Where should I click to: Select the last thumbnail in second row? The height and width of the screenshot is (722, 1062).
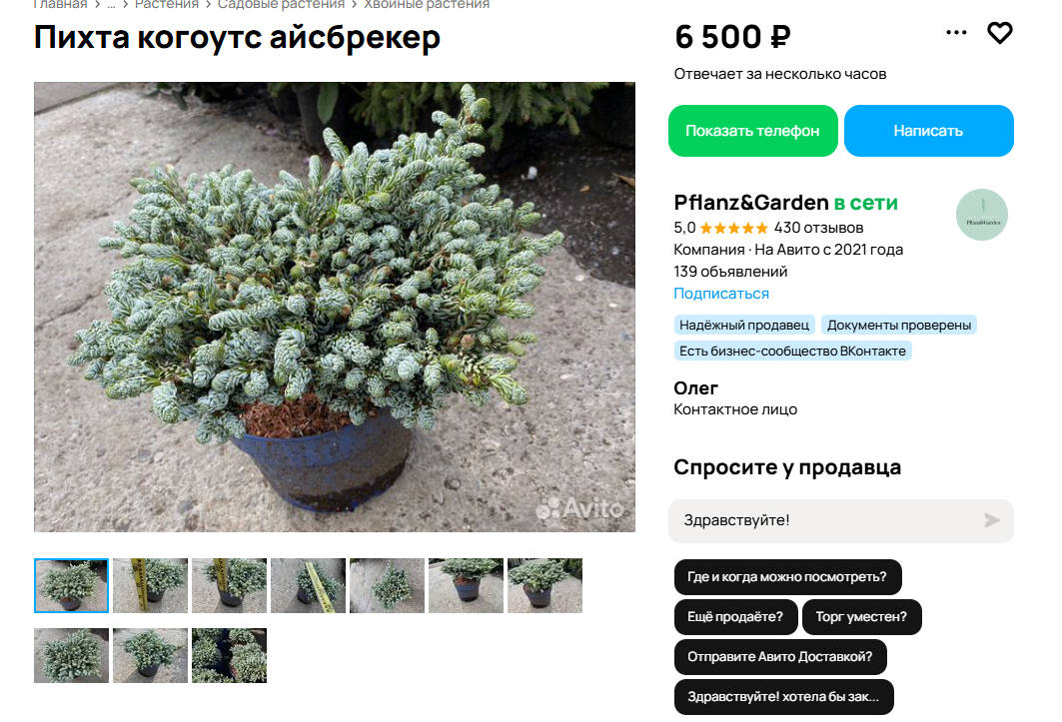229,655
